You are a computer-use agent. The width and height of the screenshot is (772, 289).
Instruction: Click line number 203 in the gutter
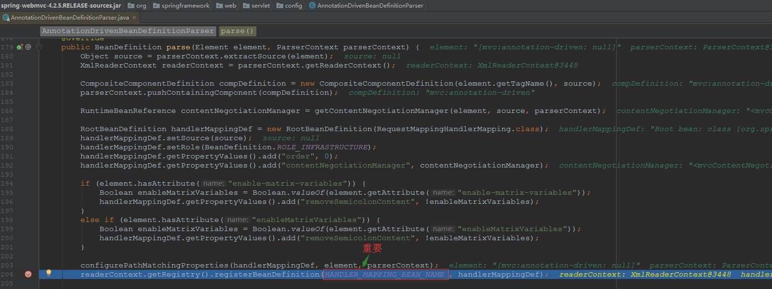click(7, 266)
